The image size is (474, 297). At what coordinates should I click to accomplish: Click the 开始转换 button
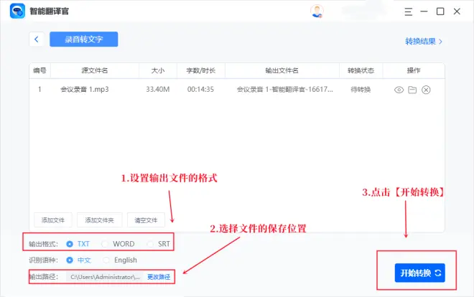tap(419, 273)
